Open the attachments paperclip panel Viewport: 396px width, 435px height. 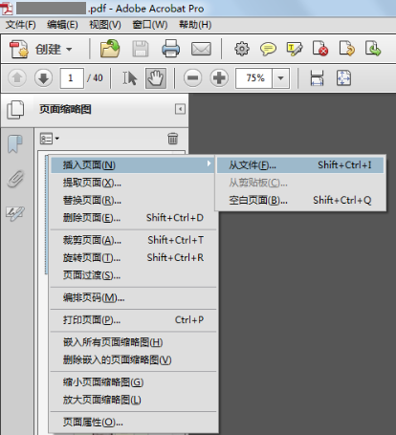[x=15, y=178]
